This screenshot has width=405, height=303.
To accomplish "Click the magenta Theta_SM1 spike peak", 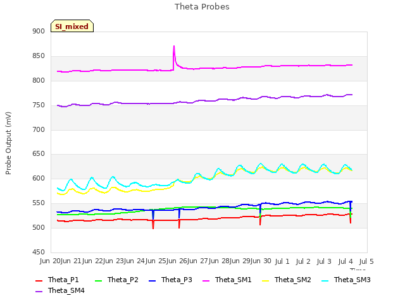I will tap(174, 46).
